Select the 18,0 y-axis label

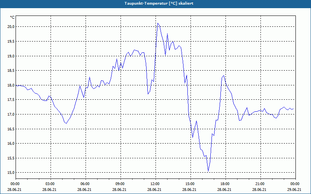point(11,85)
